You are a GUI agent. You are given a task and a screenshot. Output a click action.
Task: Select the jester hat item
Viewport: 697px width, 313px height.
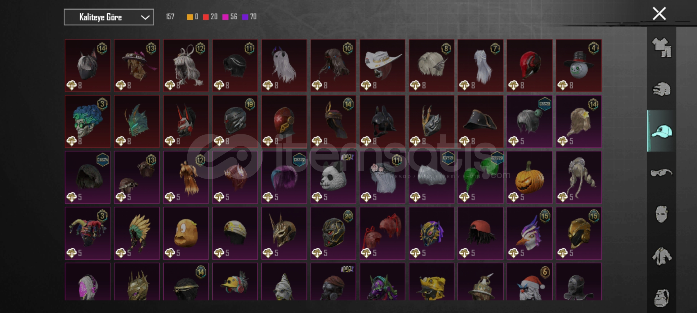pos(87,233)
